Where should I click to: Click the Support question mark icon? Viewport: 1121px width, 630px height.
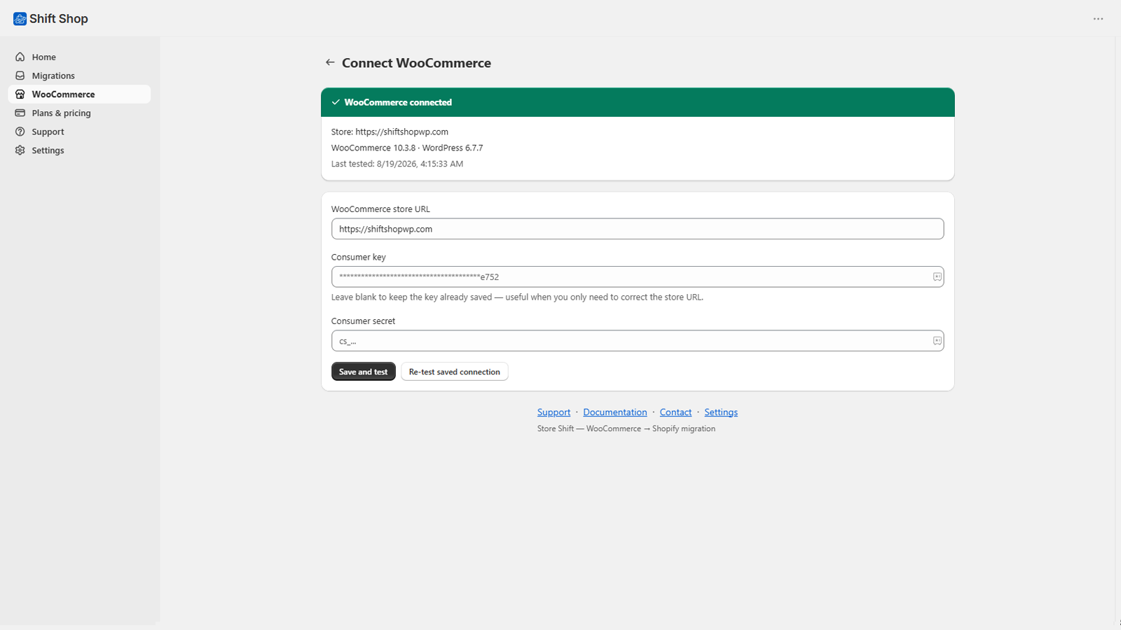[x=20, y=132]
